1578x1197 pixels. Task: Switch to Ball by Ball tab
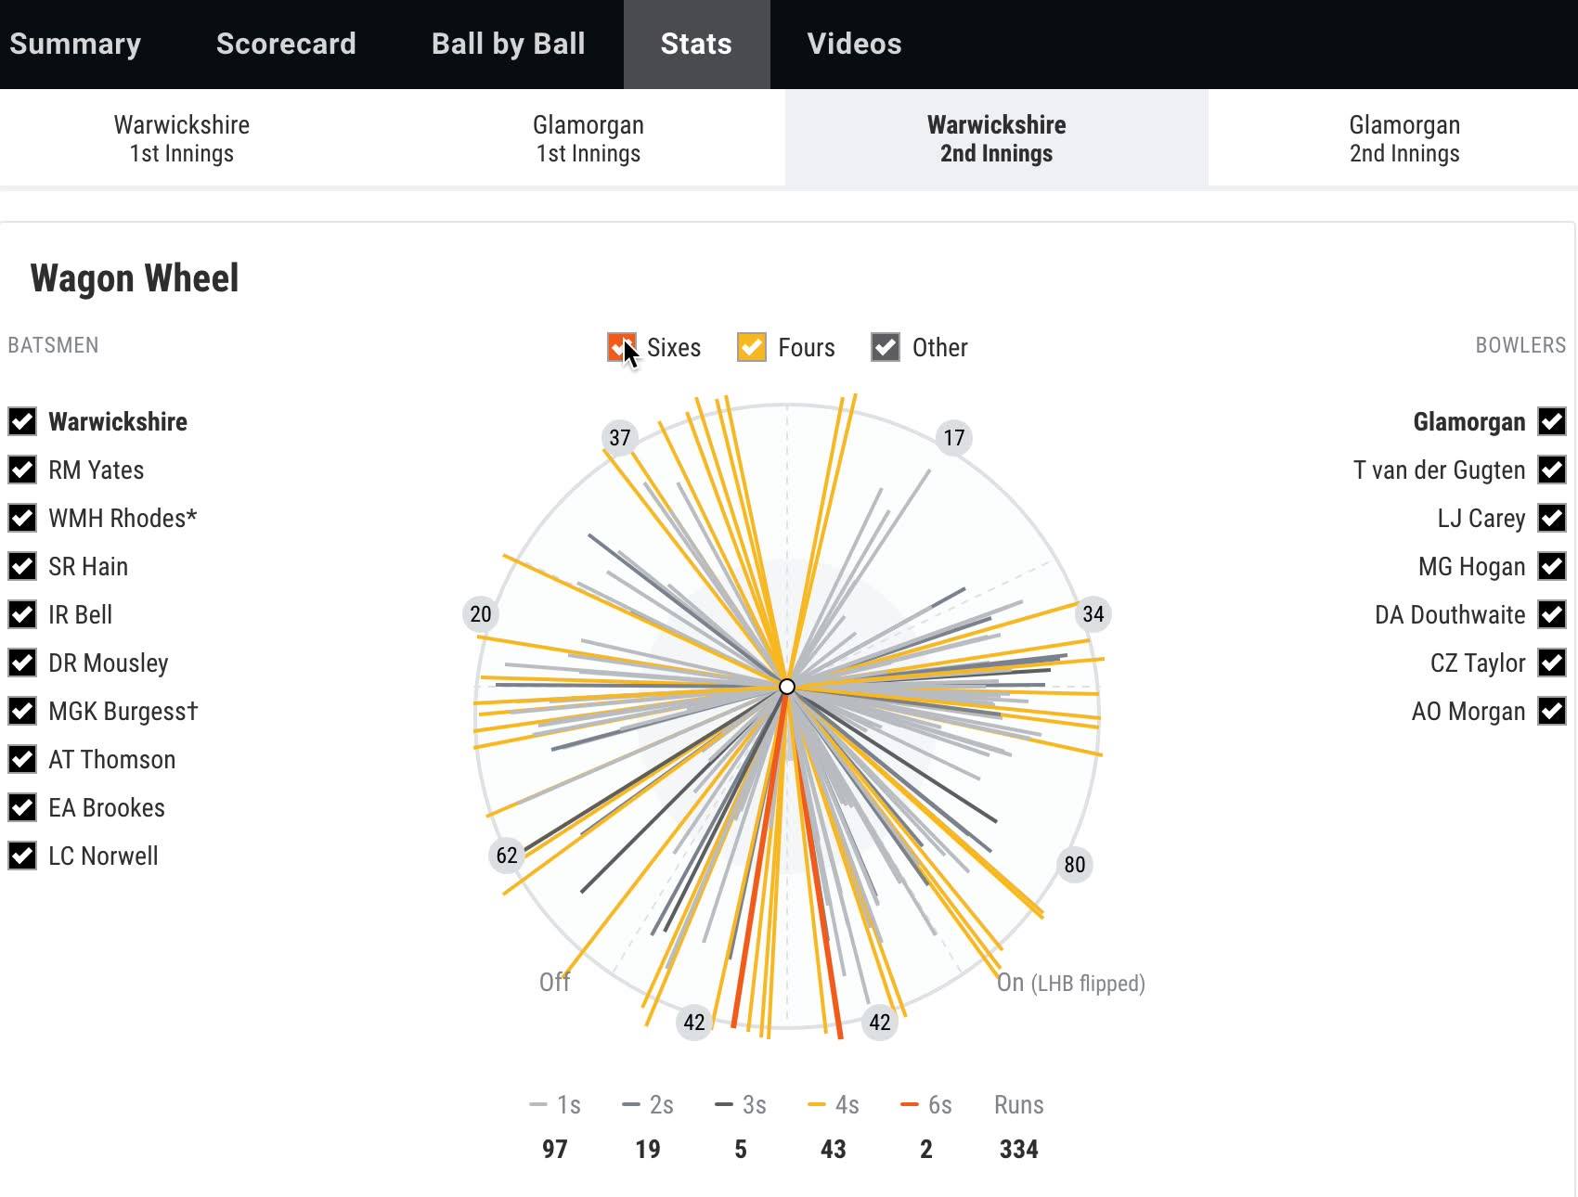(509, 44)
